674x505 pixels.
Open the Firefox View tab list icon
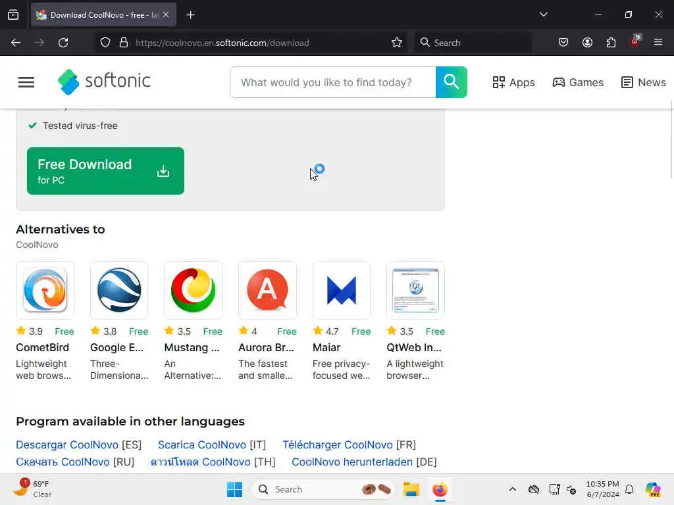pos(13,15)
